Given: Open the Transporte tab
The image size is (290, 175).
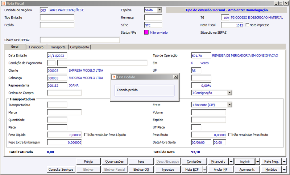Looking at the screenshot, I should (58, 47).
